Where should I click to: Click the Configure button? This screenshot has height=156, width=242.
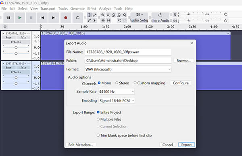181,83
